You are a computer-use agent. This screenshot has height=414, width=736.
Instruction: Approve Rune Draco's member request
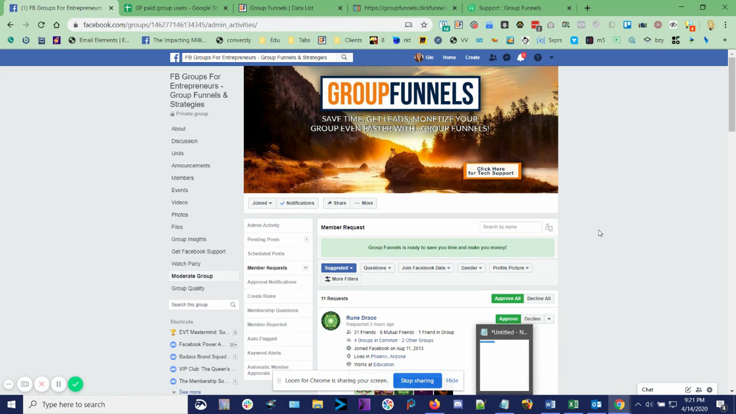click(x=508, y=319)
